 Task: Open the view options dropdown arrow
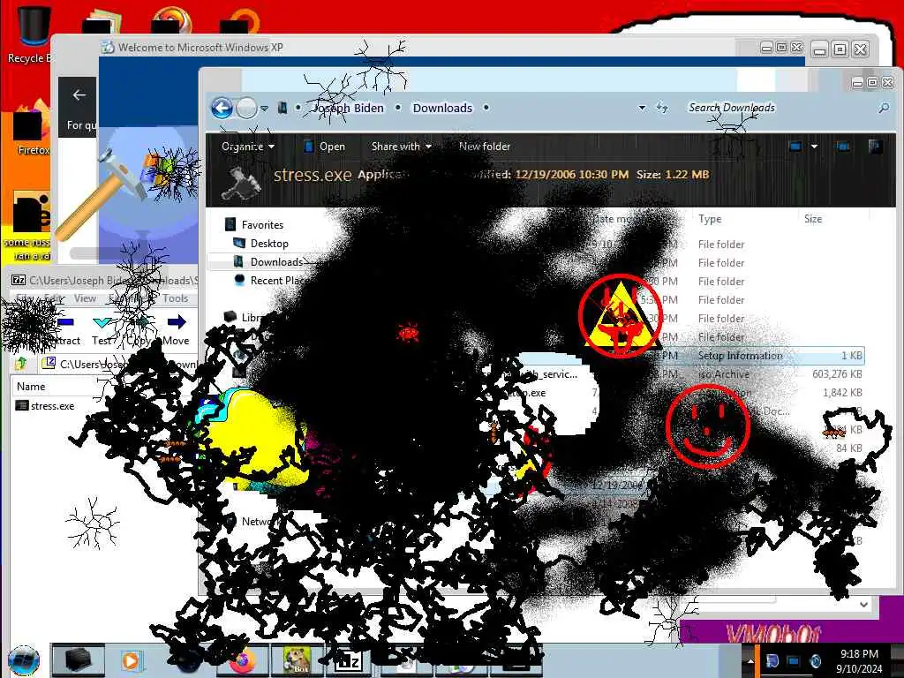tap(814, 147)
